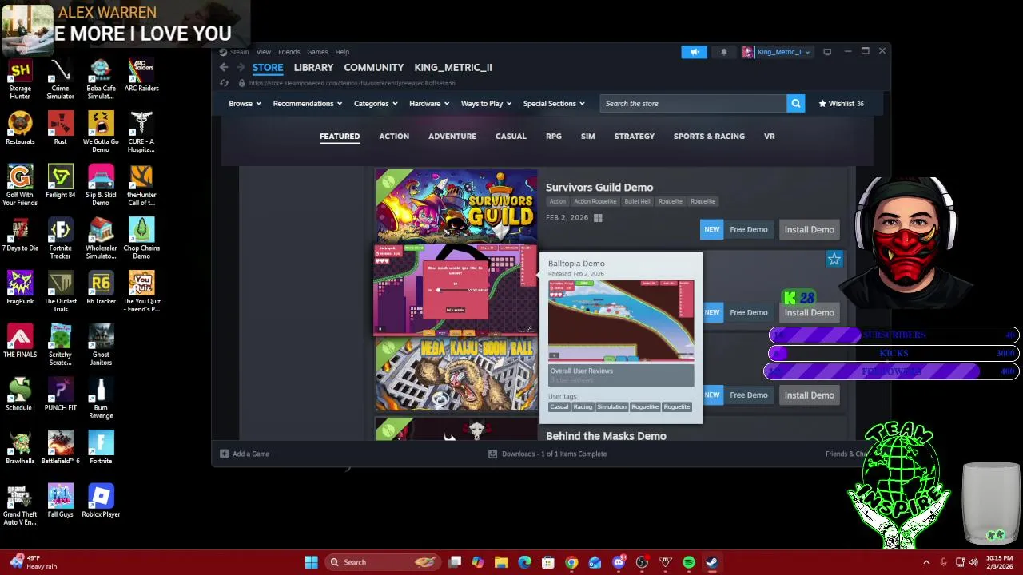Open the Downloads status bar

[x=547, y=454]
